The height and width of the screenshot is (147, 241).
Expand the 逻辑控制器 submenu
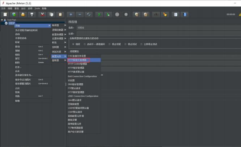click(59, 30)
